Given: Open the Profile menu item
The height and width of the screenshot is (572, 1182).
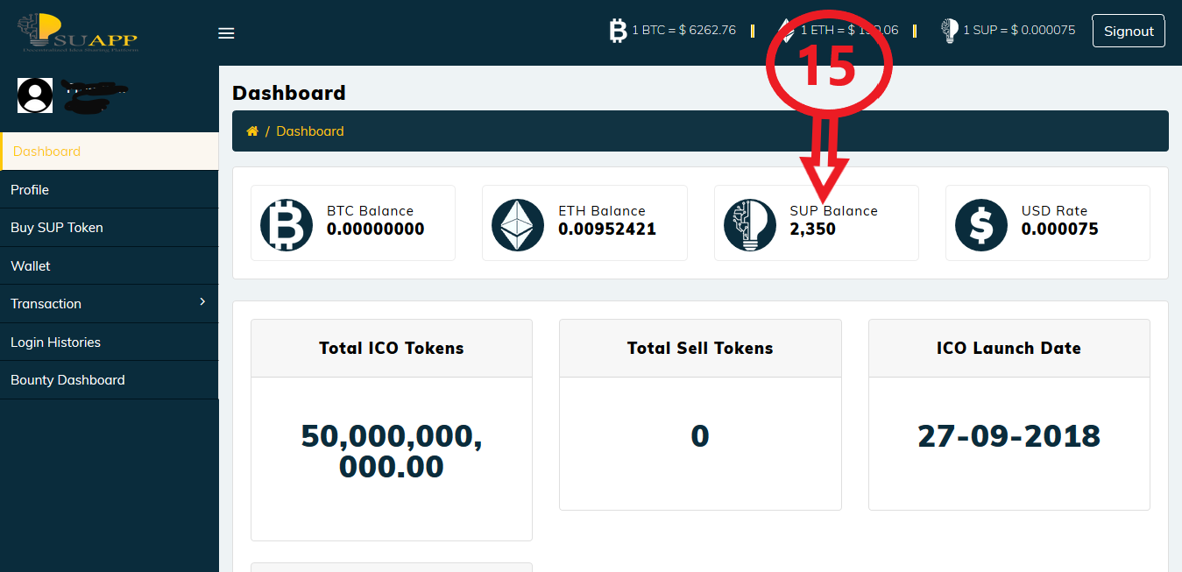Looking at the screenshot, I should 30,189.
